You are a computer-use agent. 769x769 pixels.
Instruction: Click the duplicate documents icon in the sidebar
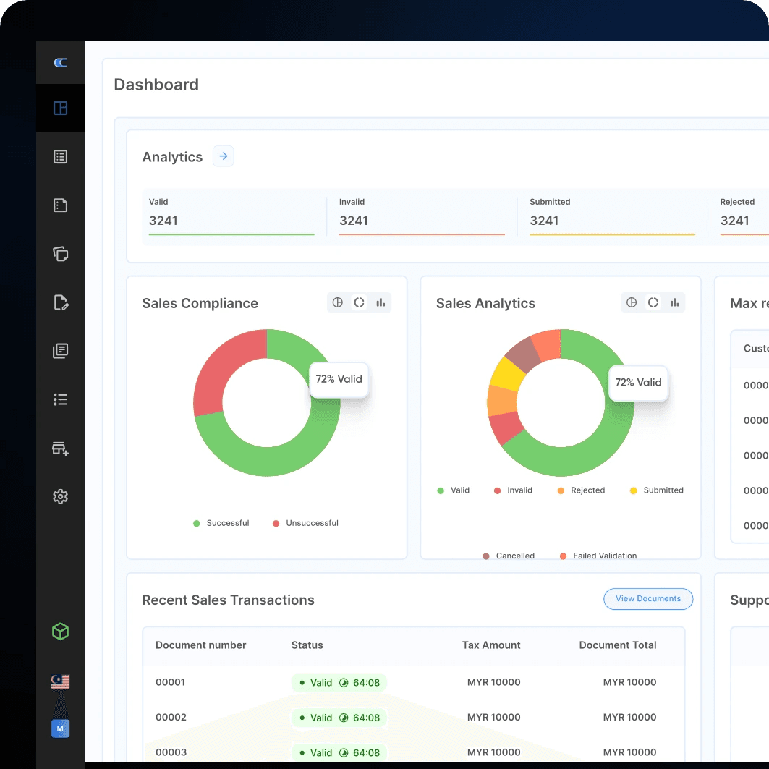[x=61, y=254]
